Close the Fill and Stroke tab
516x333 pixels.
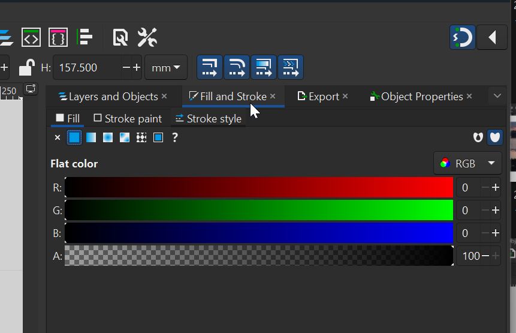click(273, 96)
